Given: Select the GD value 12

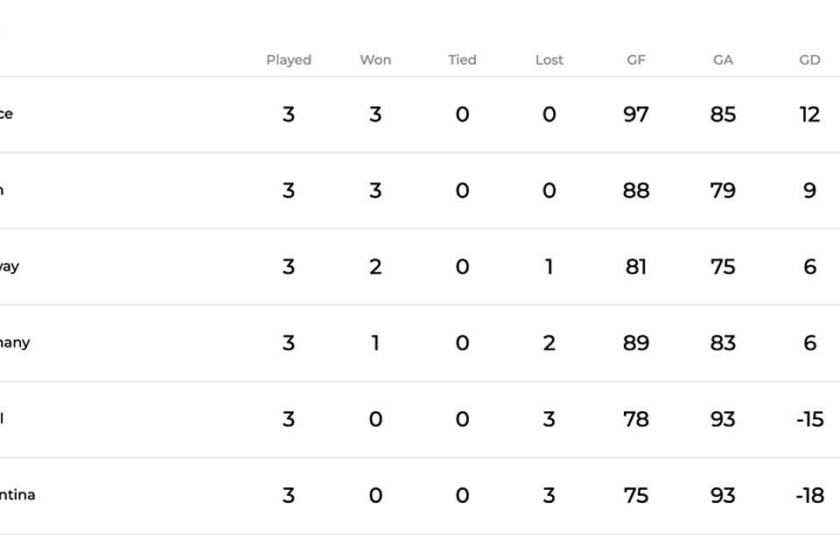Looking at the screenshot, I should 809,115.
